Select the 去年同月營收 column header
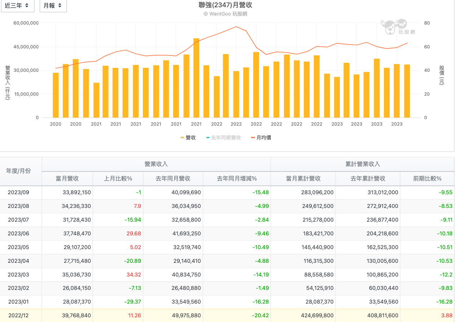 pos(173,179)
